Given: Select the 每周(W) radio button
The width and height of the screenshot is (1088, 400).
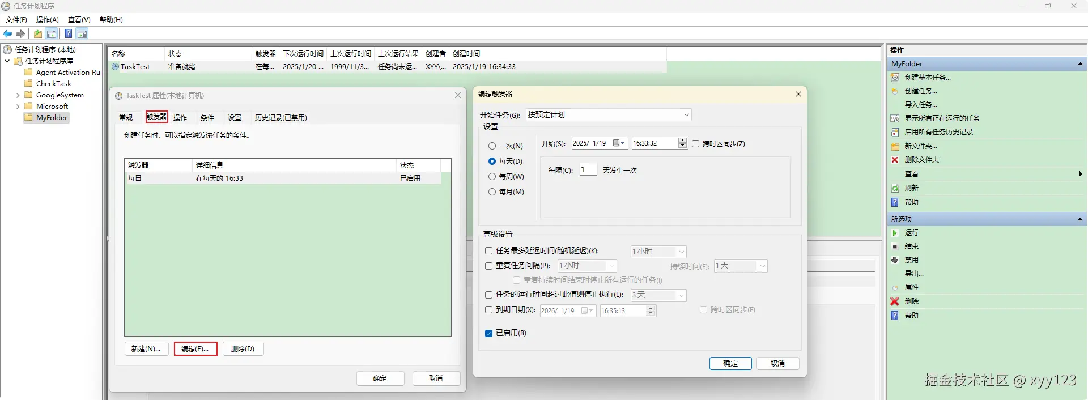Looking at the screenshot, I should [x=492, y=177].
